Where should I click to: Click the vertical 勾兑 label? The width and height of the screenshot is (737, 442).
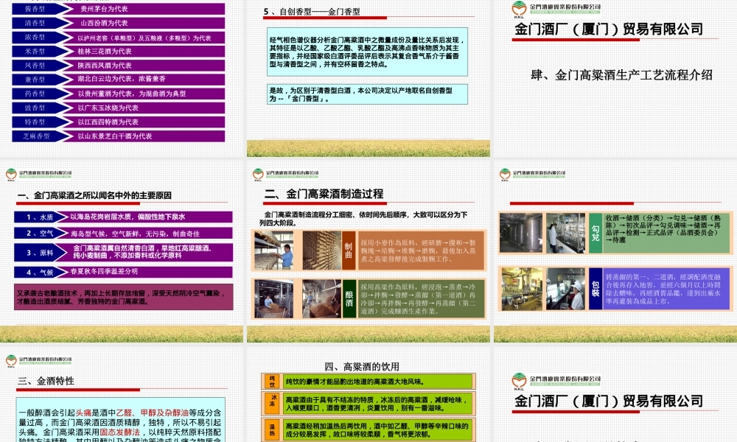(595, 234)
